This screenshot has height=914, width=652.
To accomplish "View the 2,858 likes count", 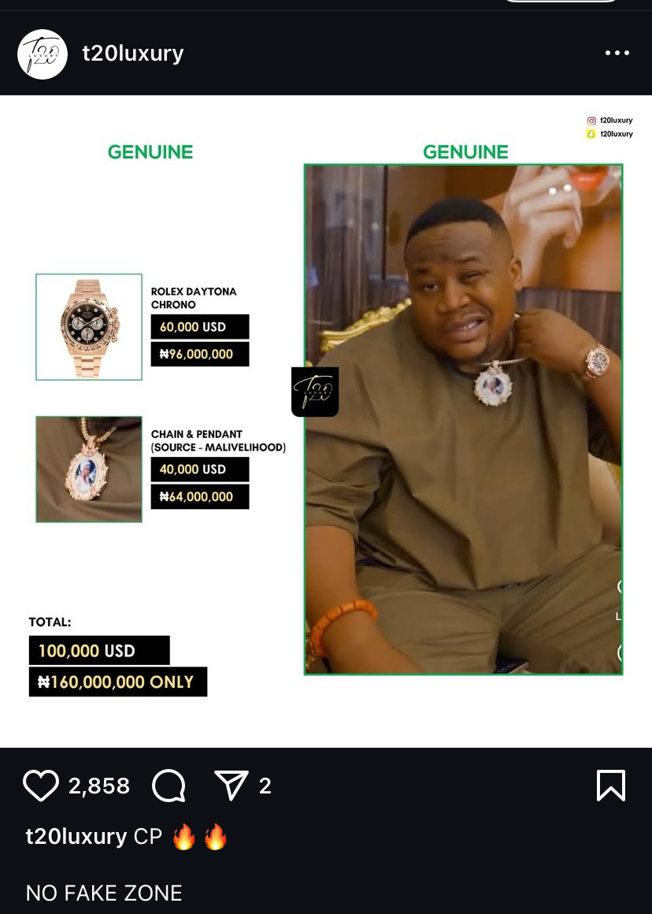I will (x=99, y=786).
